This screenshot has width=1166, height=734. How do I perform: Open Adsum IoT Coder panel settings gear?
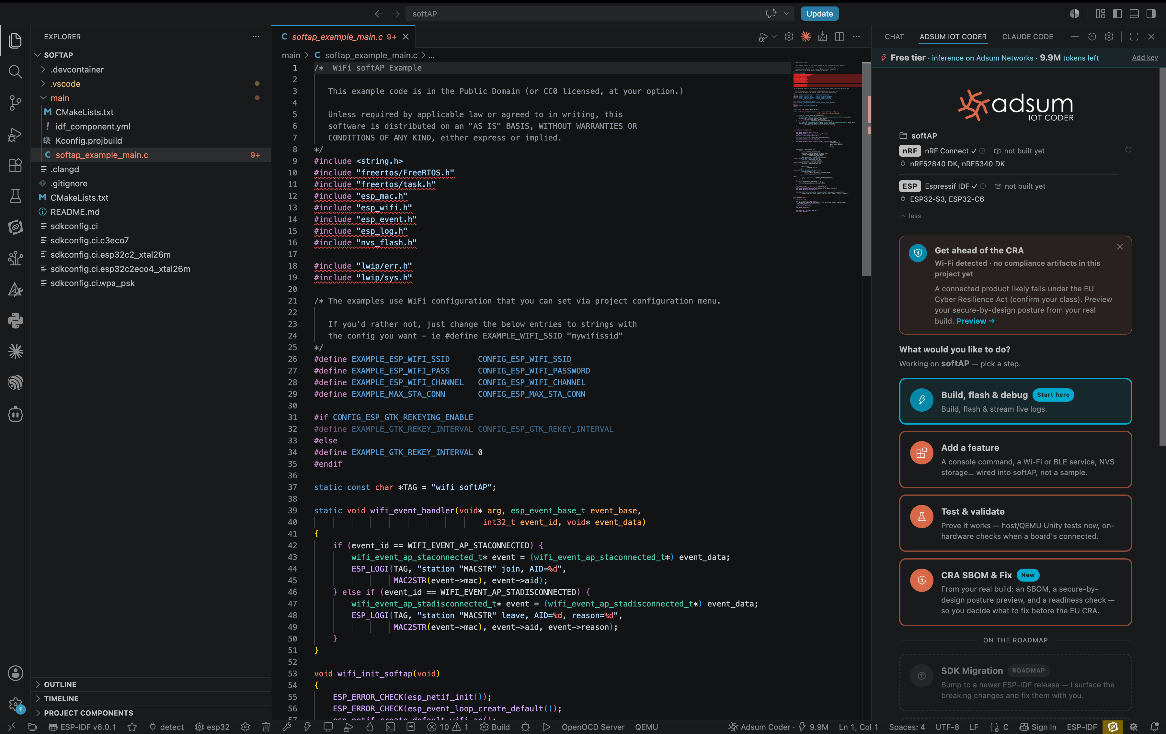point(1109,37)
